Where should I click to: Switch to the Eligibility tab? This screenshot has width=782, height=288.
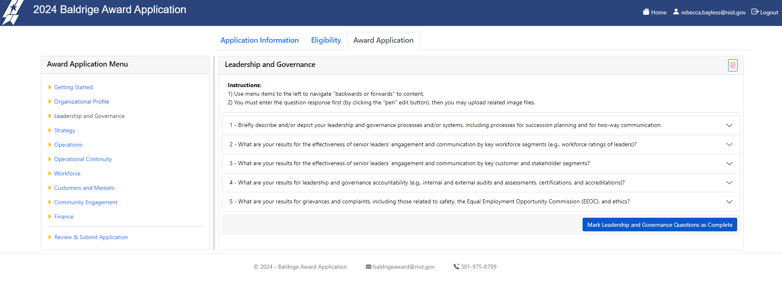(326, 40)
